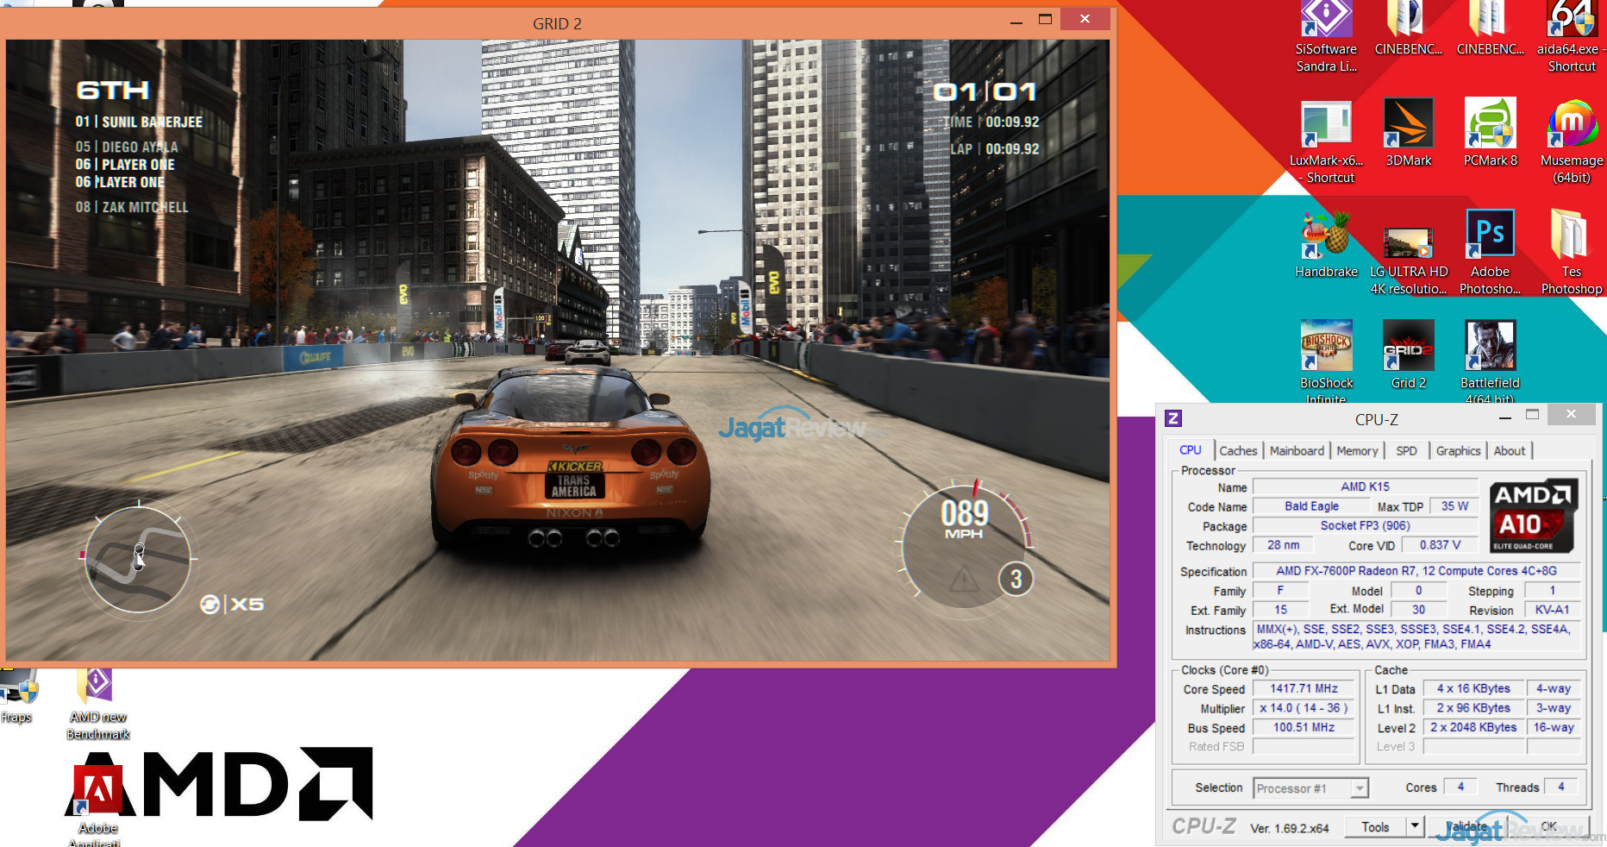Viewport: 1607px width, 847px height.
Task: Open the SiSoftware Sandra shortcut
Action: click(1326, 22)
